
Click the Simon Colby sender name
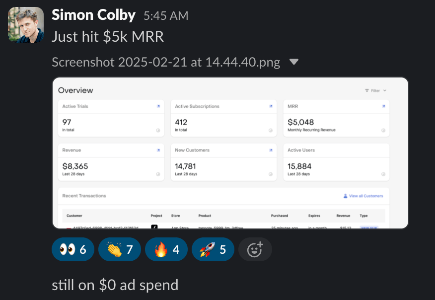[93, 15]
